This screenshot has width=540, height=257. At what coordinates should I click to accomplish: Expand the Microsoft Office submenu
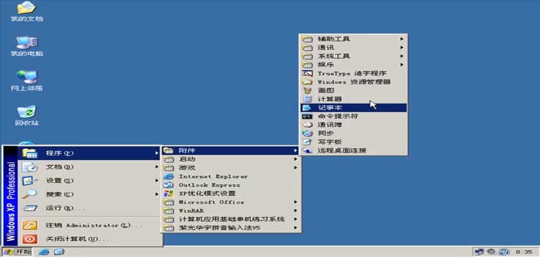point(231,202)
